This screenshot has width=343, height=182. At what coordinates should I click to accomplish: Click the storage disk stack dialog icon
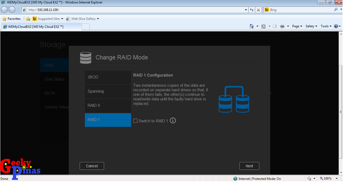point(85,58)
